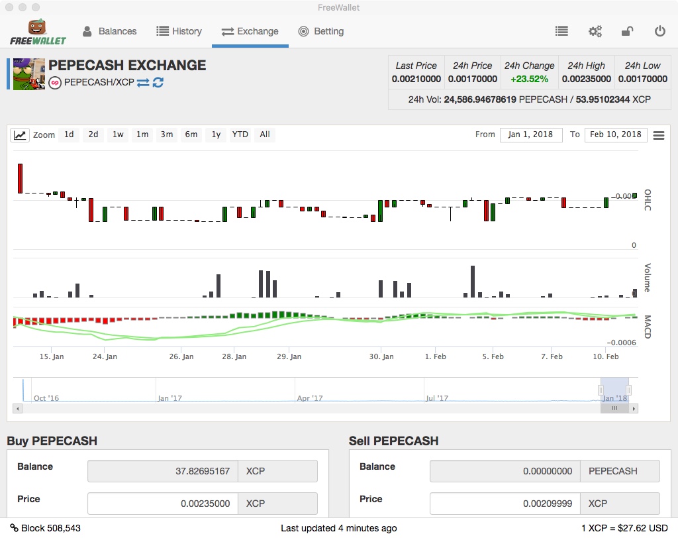
Task: Open the Balances tab
Action: coord(109,31)
